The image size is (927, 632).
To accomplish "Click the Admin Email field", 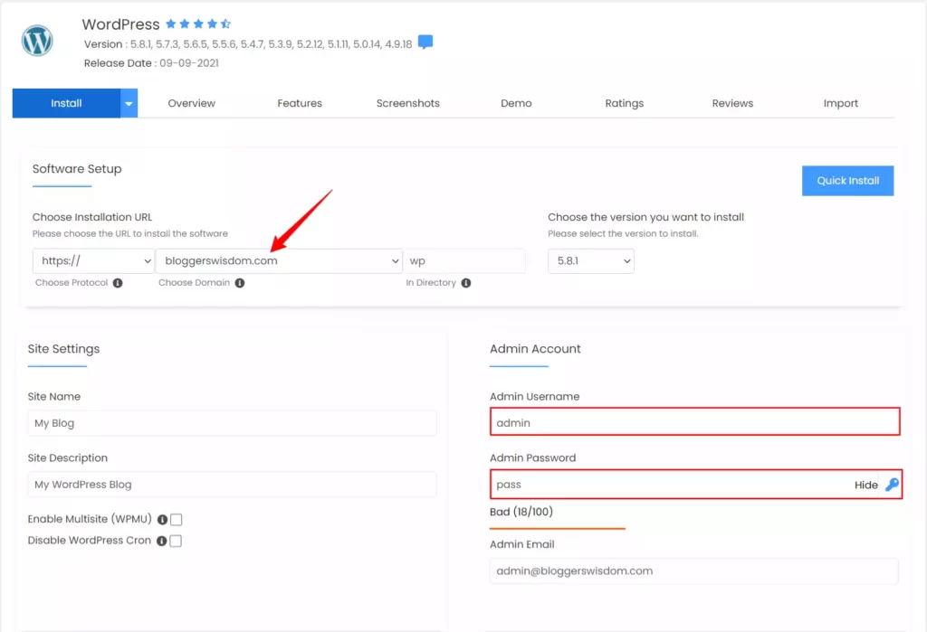I will 693,571.
